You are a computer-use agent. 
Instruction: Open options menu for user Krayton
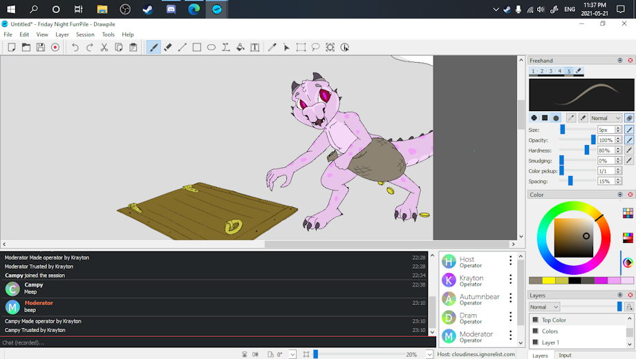[511, 280]
